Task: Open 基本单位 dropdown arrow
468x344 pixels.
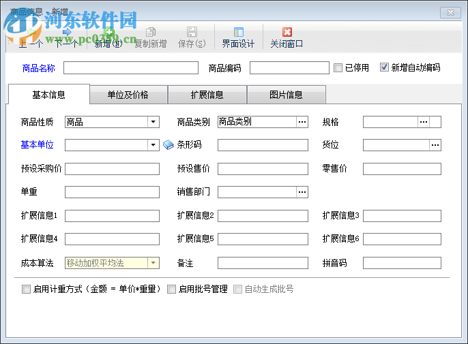Action: click(x=153, y=145)
